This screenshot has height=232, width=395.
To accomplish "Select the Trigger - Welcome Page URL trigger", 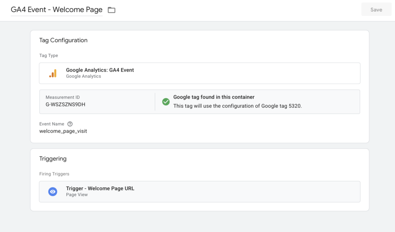I will pos(100,189).
